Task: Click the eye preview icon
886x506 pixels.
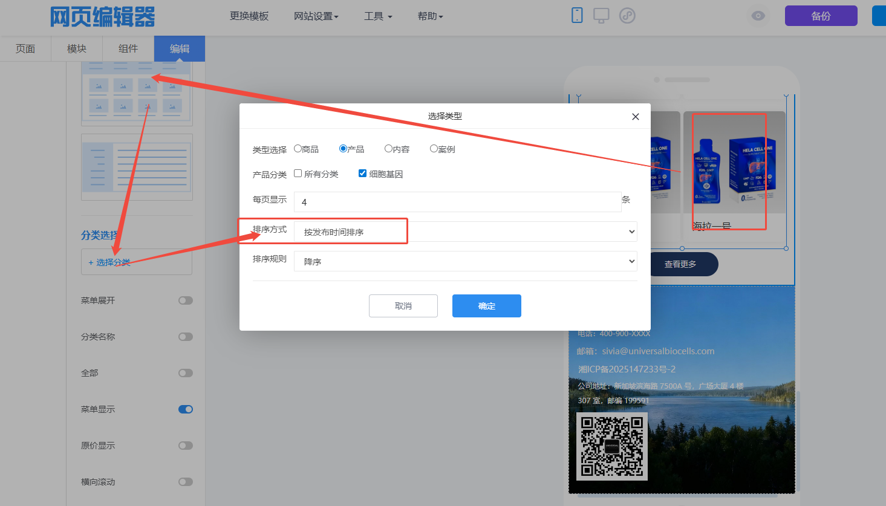Action: coord(758,16)
